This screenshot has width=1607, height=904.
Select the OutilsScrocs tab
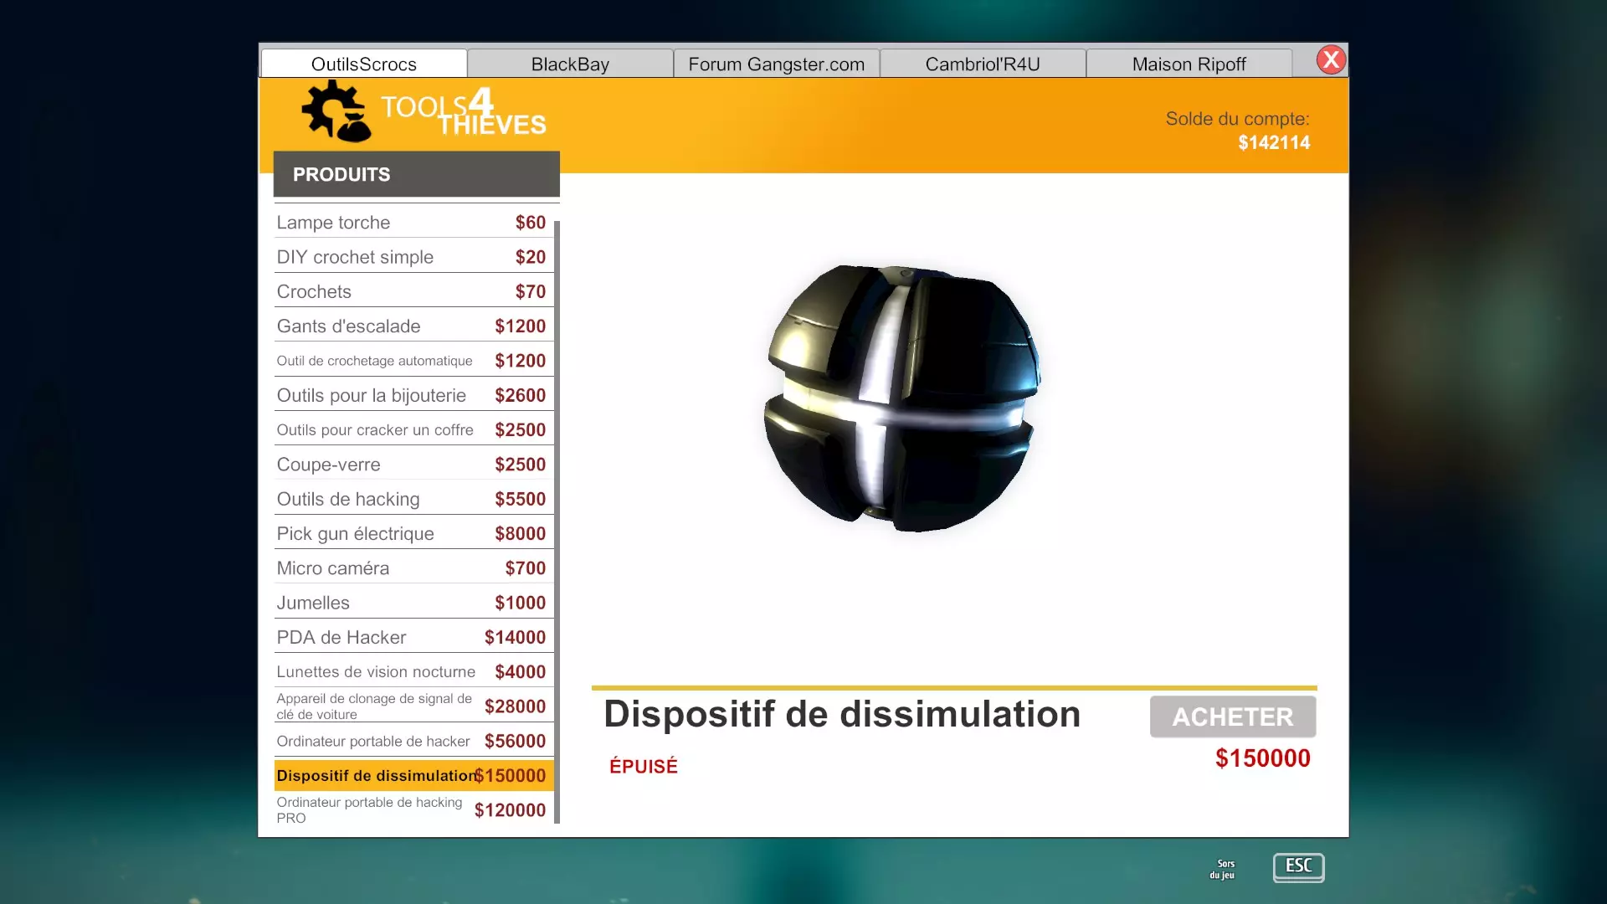(363, 64)
